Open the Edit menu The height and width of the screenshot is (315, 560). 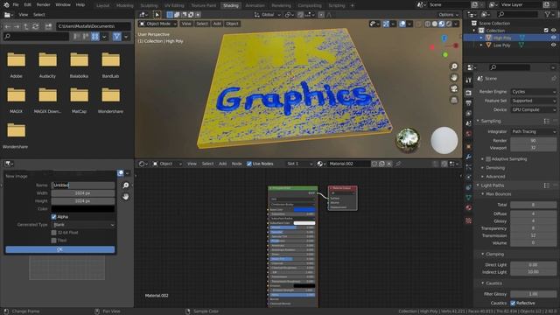pos(27,5)
